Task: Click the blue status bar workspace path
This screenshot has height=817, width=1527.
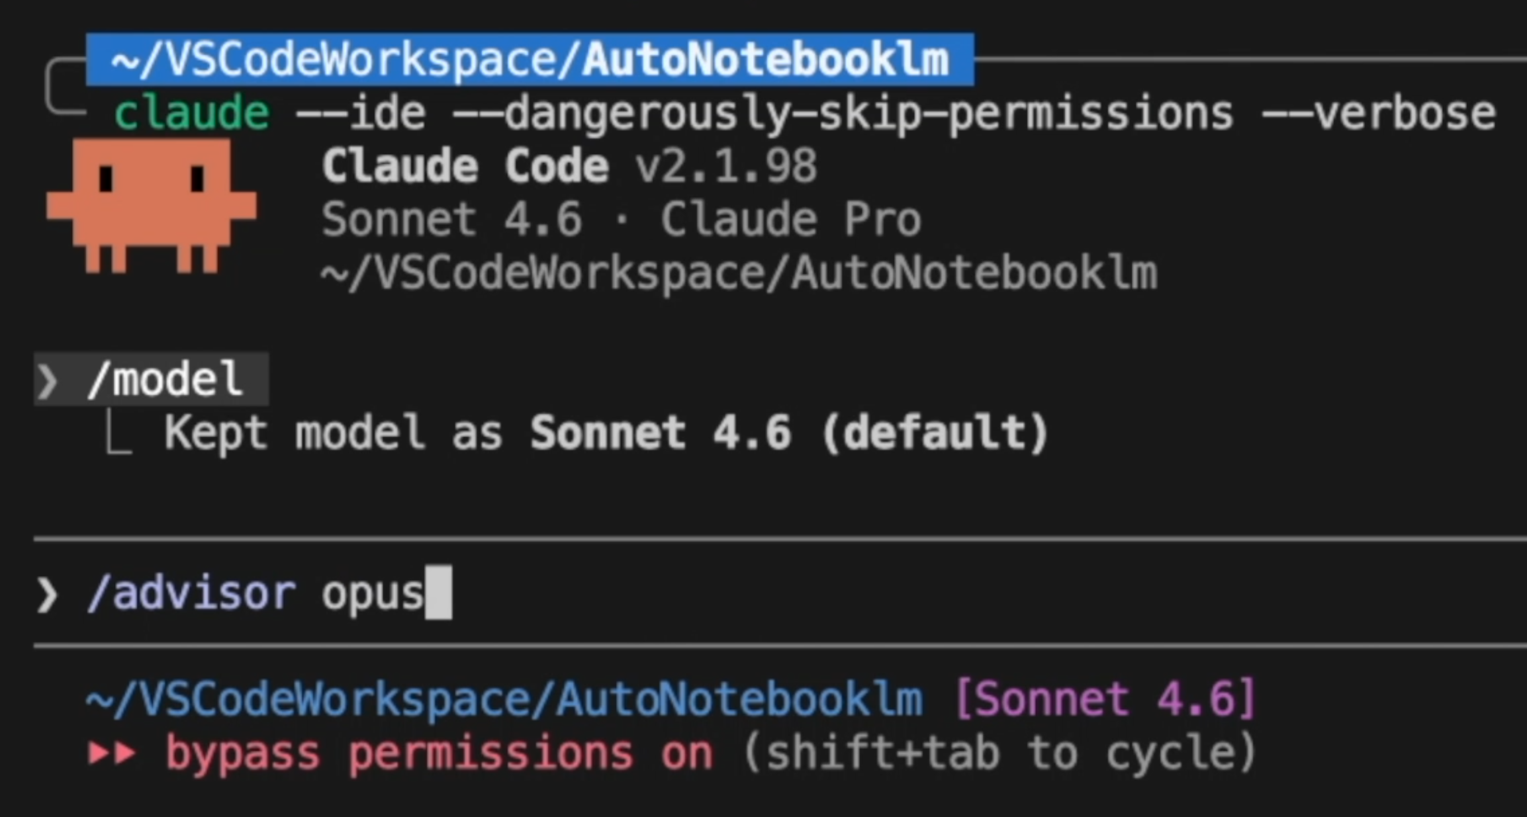Action: (504, 699)
